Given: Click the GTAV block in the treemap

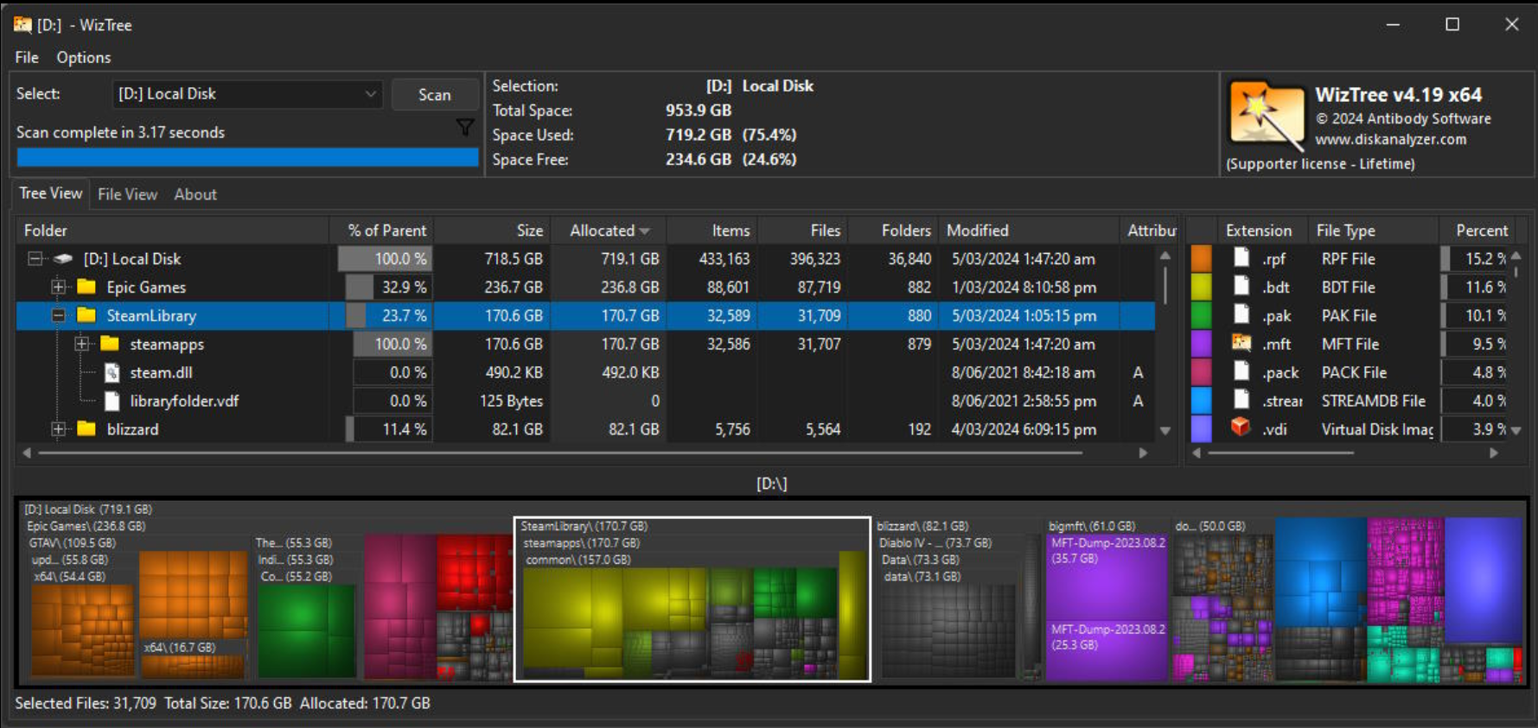Looking at the screenshot, I should 137,610.
